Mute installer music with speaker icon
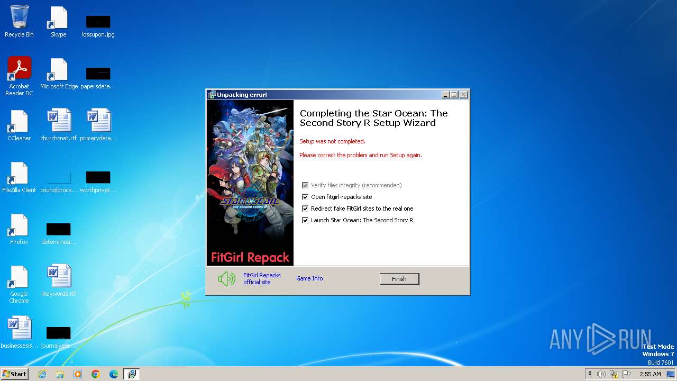The height and width of the screenshot is (381, 677). tap(227, 278)
